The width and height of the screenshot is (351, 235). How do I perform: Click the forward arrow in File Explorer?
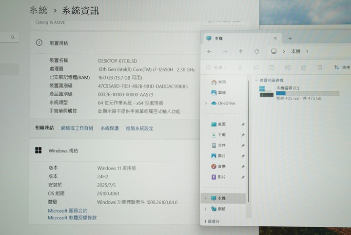pos(225,52)
